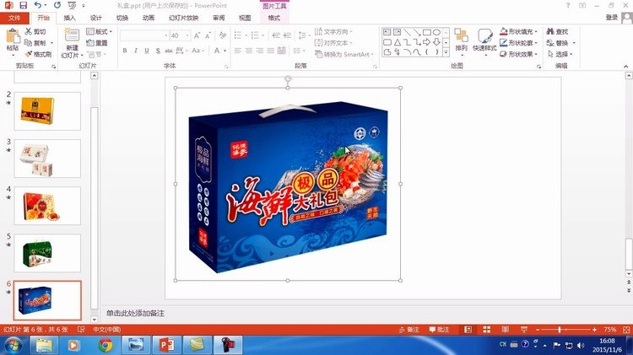Screen dimensions: 633x355
Task: Switch to the picture Format (格式) tab
Action: (x=273, y=18)
